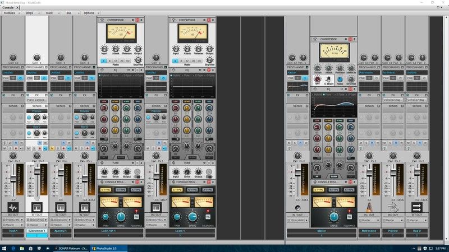Click the Bus D arrows icon
The image size is (449, 252).
(x=416, y=207)
